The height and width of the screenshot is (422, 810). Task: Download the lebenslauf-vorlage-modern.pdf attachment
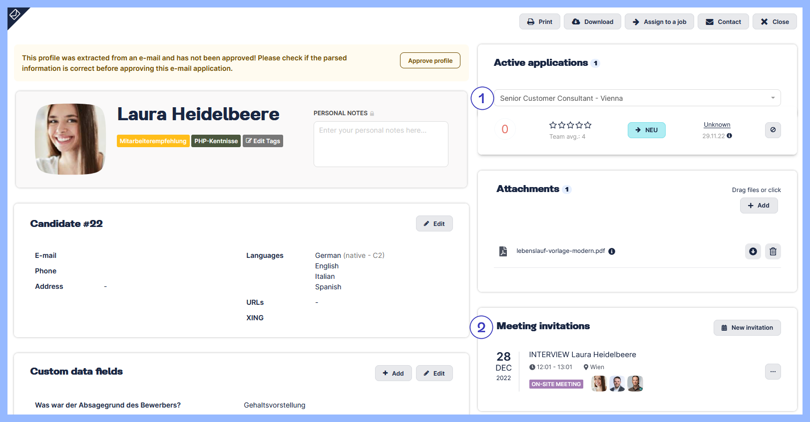point(753,251)
